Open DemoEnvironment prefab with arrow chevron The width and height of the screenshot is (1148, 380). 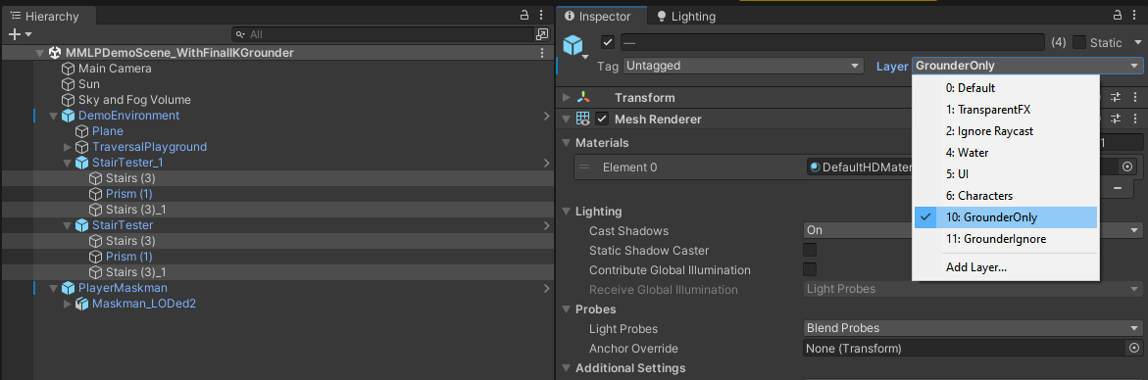(x=546, y=116)
